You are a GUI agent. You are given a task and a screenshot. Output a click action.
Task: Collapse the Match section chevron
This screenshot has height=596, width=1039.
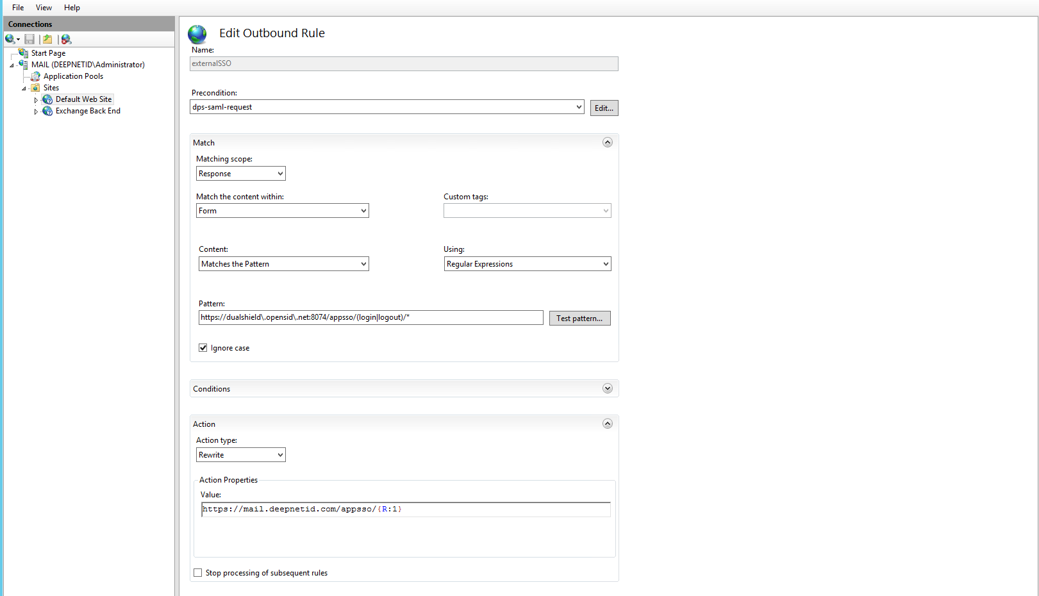point(607,142)
